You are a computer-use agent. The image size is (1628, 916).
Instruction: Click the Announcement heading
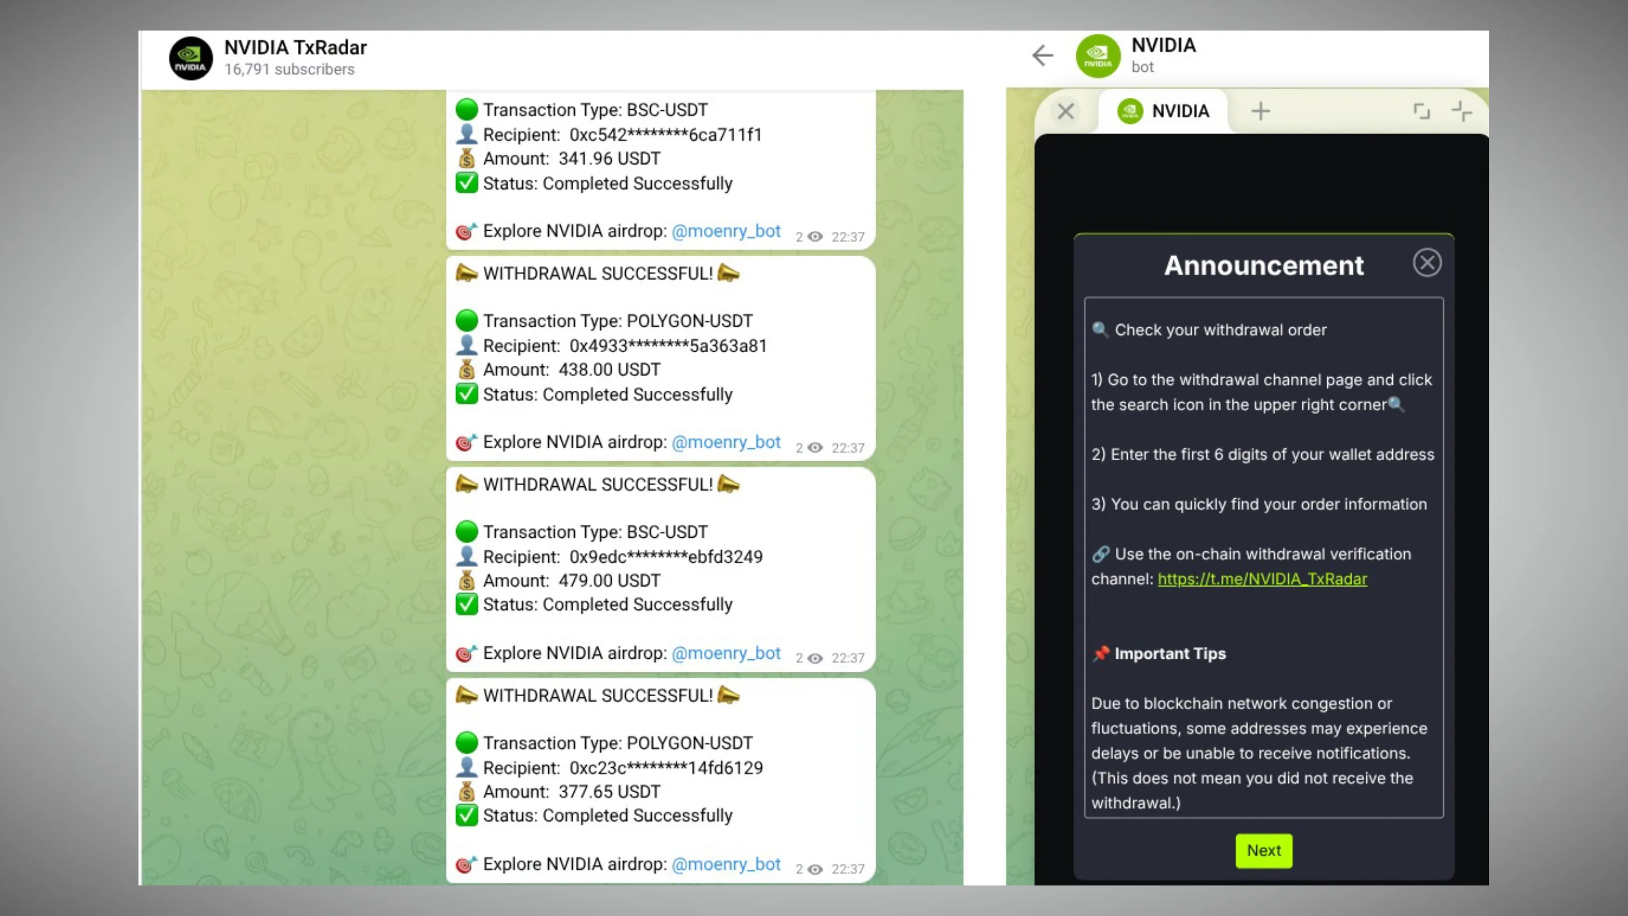pos(1263,266)
